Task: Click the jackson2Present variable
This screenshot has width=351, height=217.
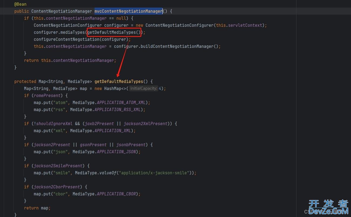Action: click(52, 145)
